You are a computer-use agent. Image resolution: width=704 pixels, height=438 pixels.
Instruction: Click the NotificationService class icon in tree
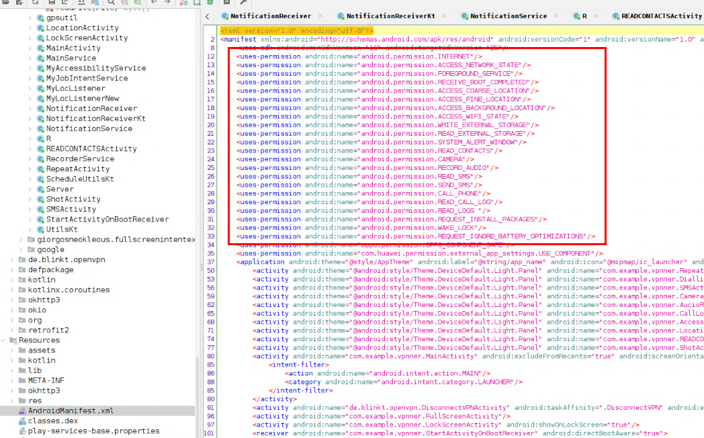(40, 129)
